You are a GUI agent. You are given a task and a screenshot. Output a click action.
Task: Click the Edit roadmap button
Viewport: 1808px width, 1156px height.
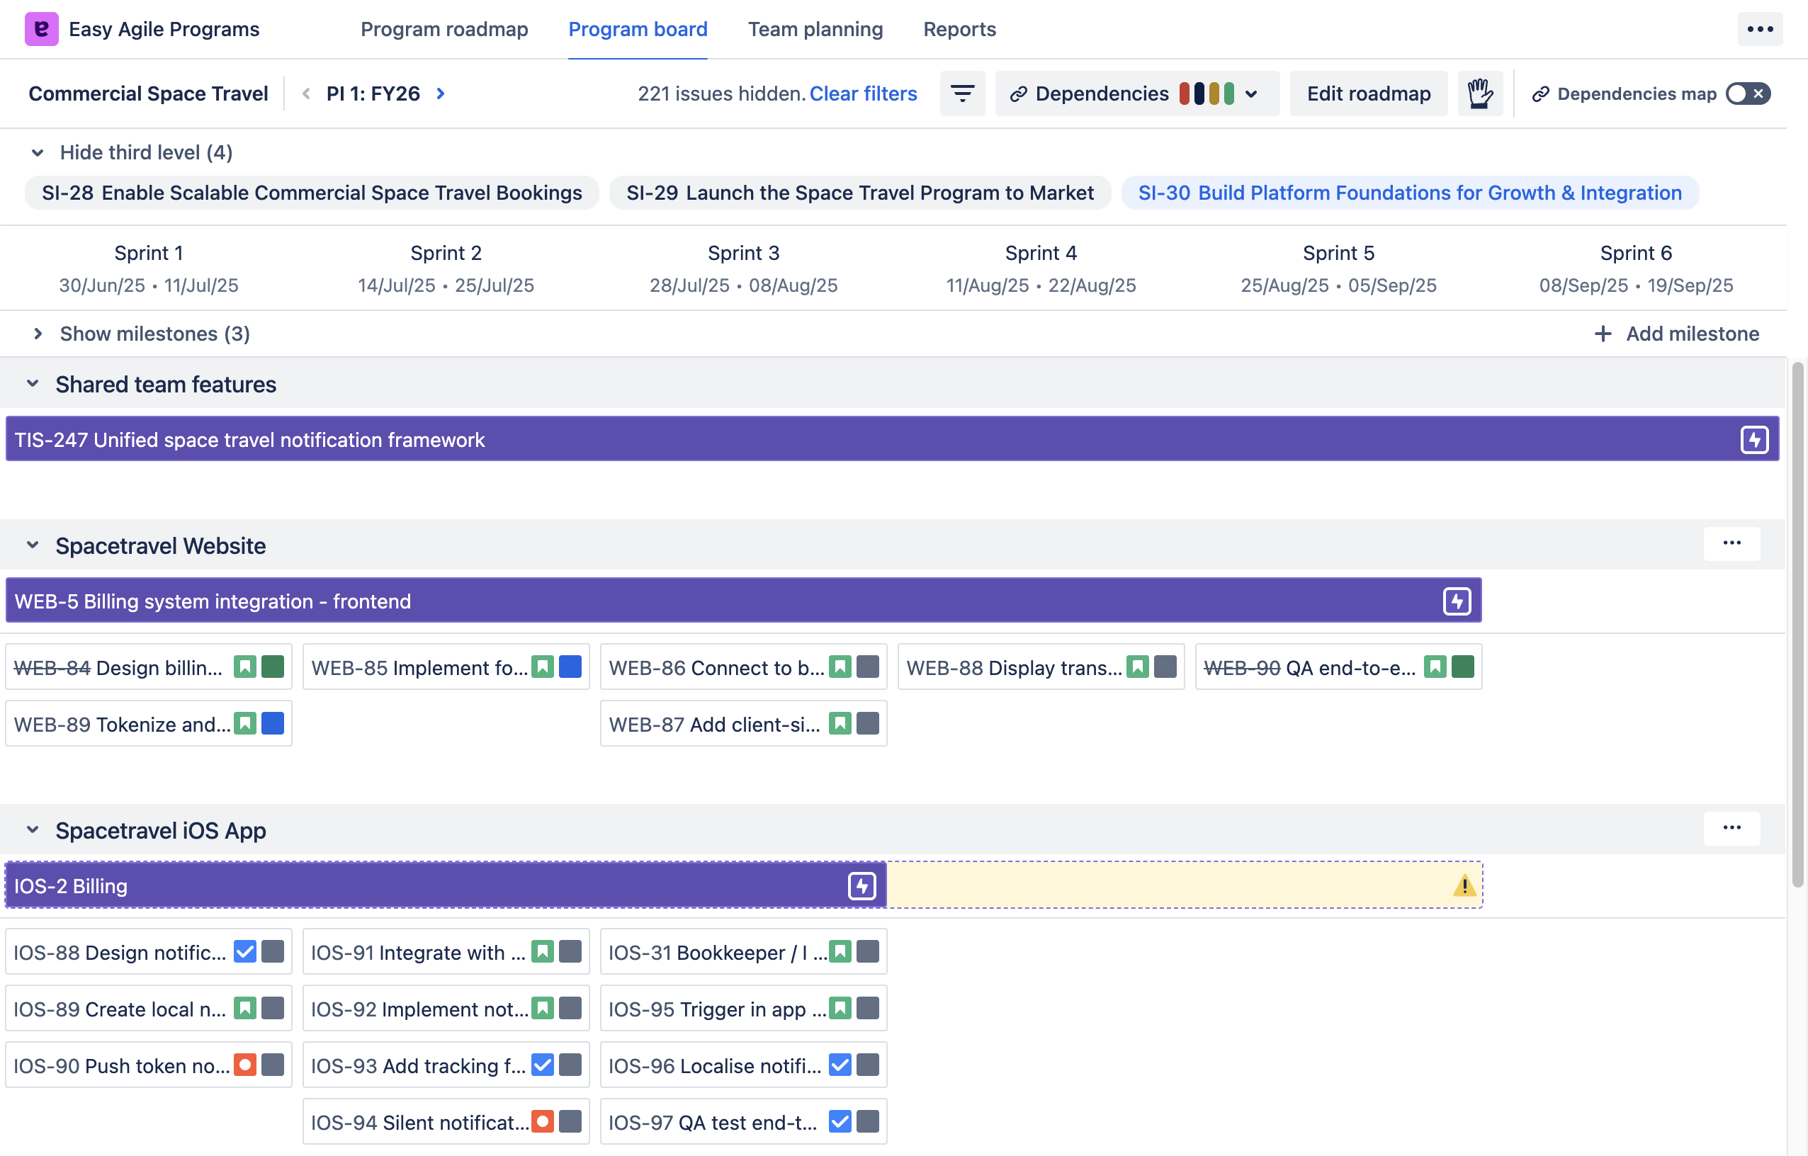pos(1368,93)
